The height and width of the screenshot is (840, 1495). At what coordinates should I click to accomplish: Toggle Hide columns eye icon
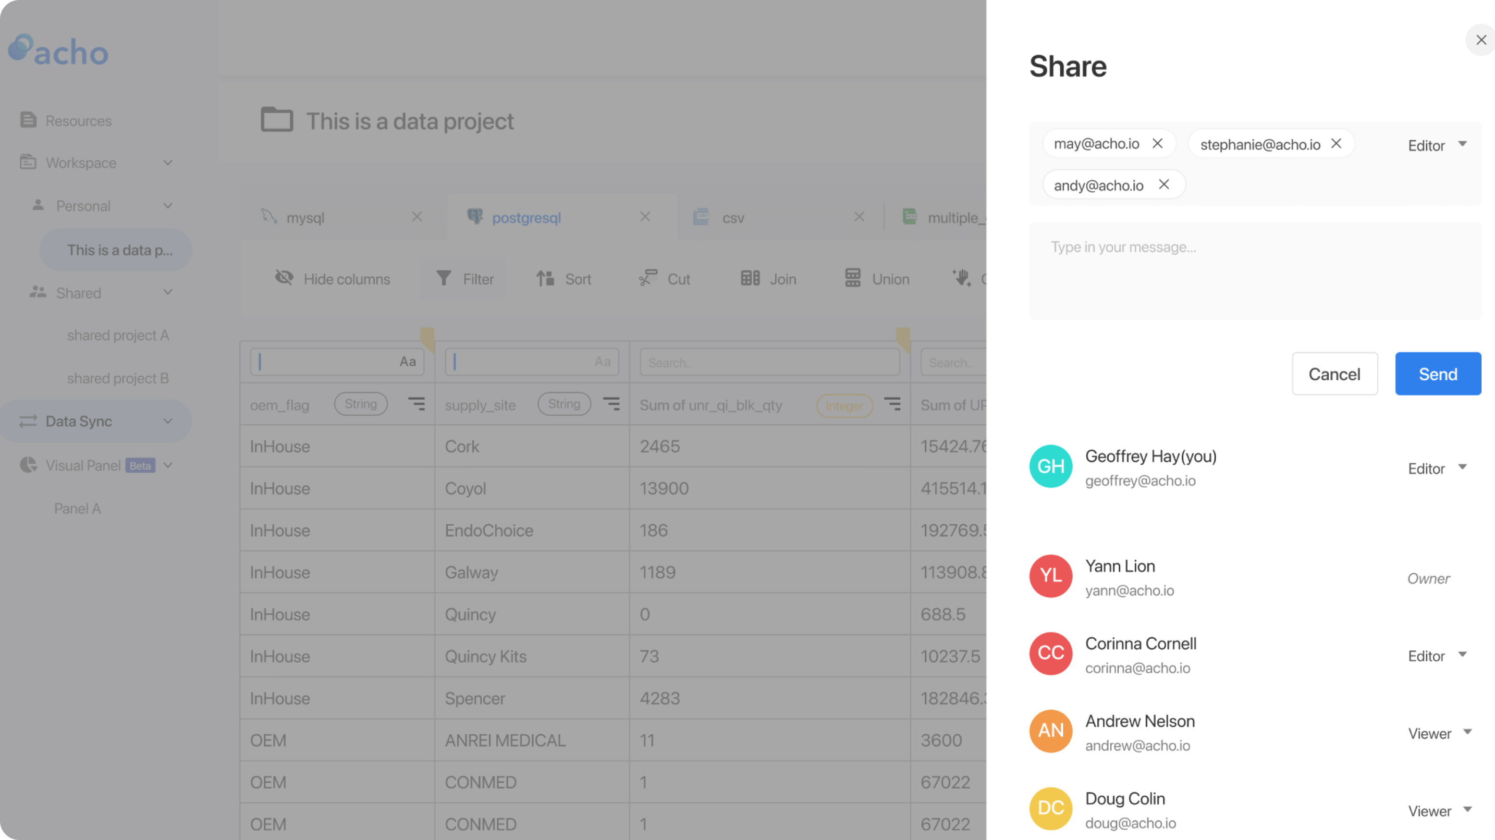[x=284, y=278]
